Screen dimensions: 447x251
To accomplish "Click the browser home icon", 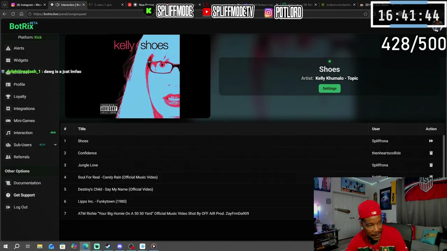I will pos(21,14).
